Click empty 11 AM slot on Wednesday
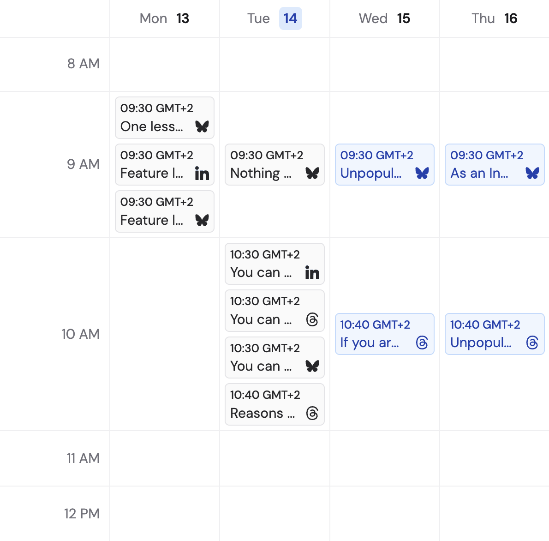 (x=385, y=458)
